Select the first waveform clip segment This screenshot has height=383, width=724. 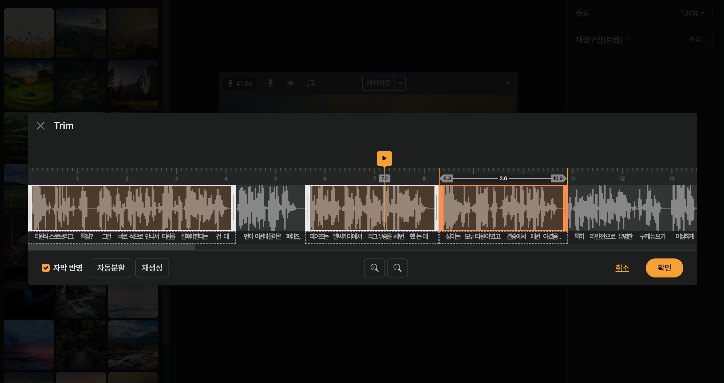[x=132, y=208]
